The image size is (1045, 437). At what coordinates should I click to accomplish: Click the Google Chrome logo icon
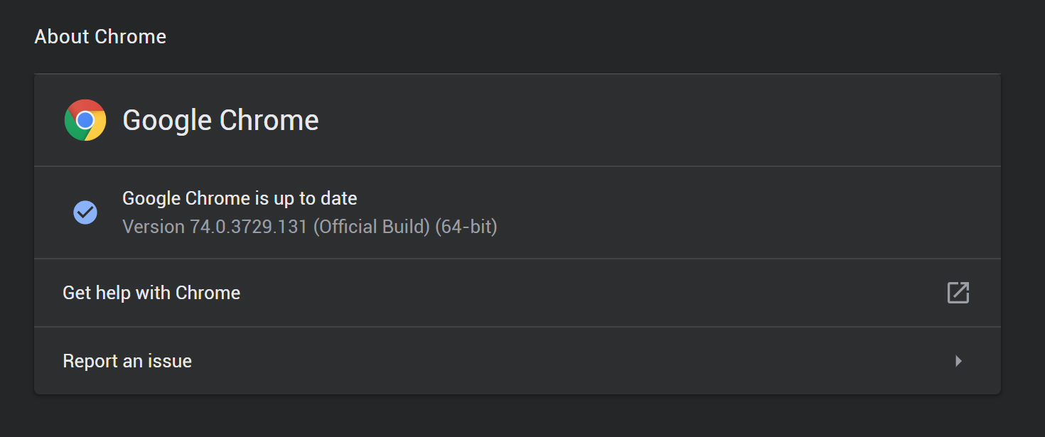(85, 120)
